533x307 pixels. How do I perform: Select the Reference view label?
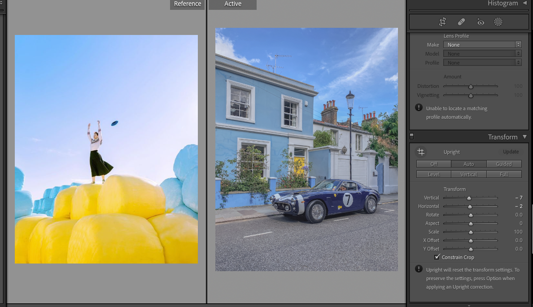(187, 4)
